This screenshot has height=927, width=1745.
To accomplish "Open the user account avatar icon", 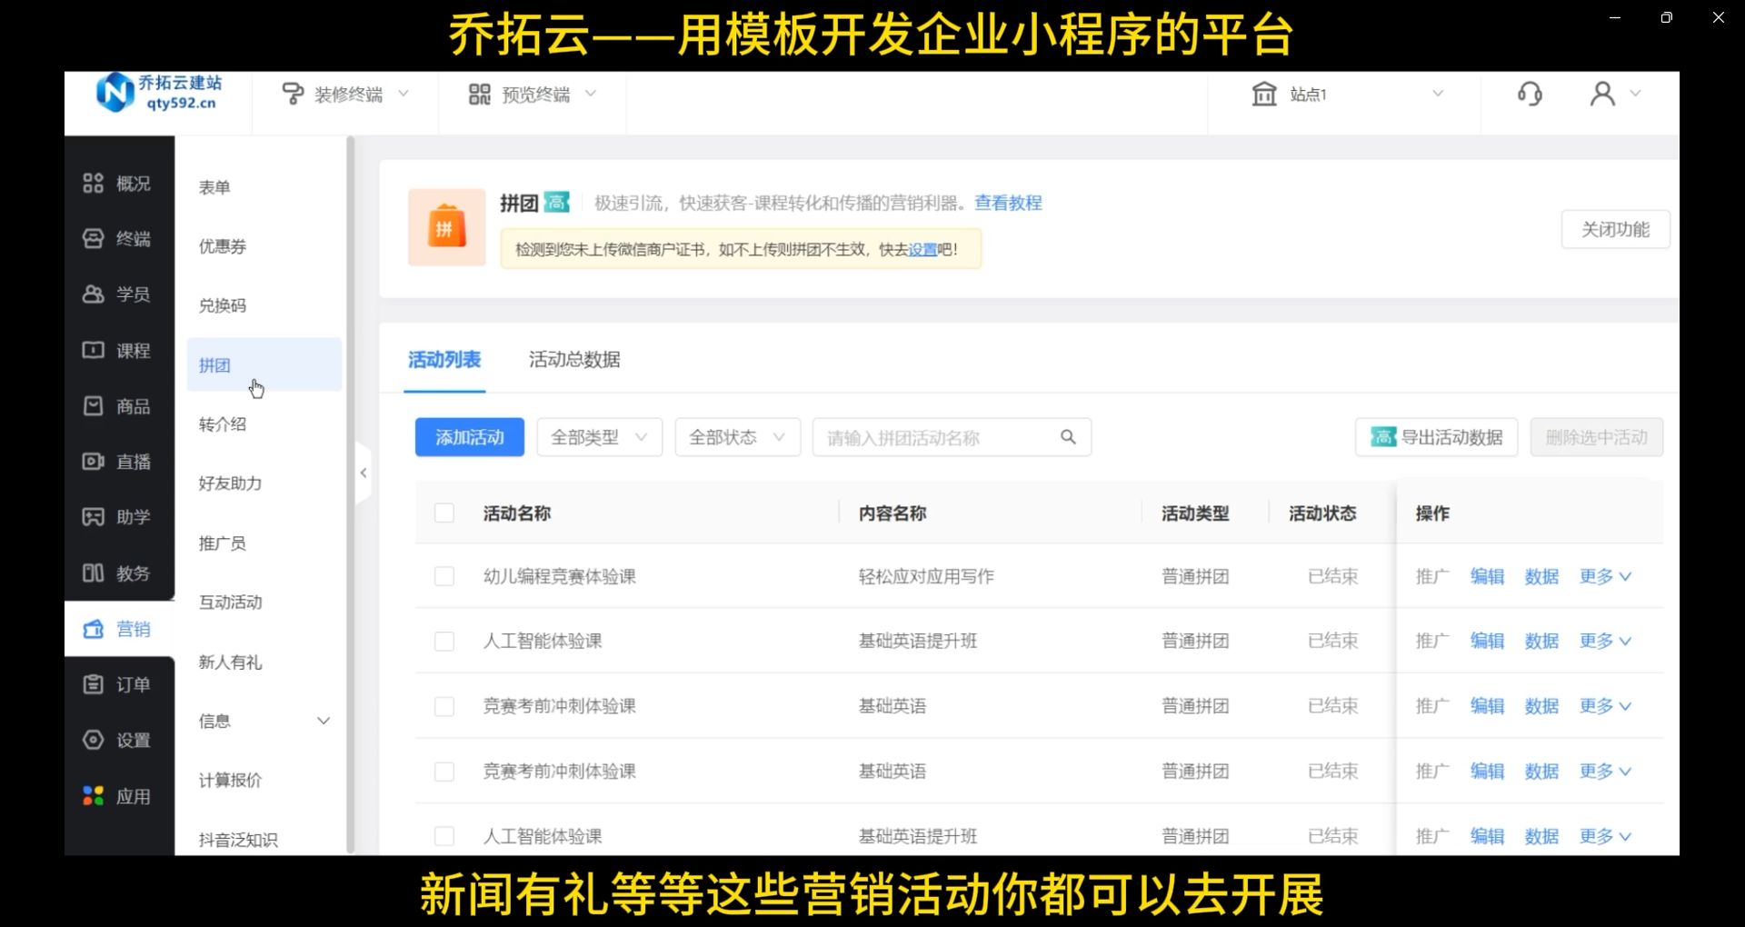I will 1602,94.
